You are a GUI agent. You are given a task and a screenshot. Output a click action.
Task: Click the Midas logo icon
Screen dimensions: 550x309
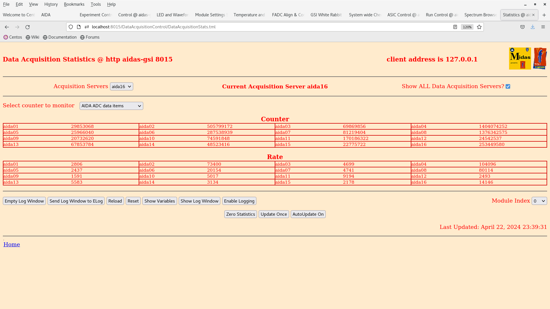click(520, 59)
